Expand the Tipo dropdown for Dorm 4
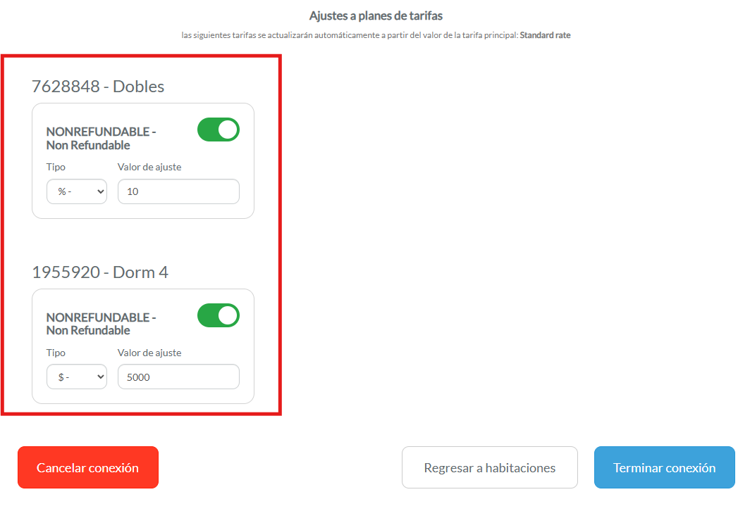Viewport: 750px width, 511px height. pyautogui.click(x=77, y=377)
